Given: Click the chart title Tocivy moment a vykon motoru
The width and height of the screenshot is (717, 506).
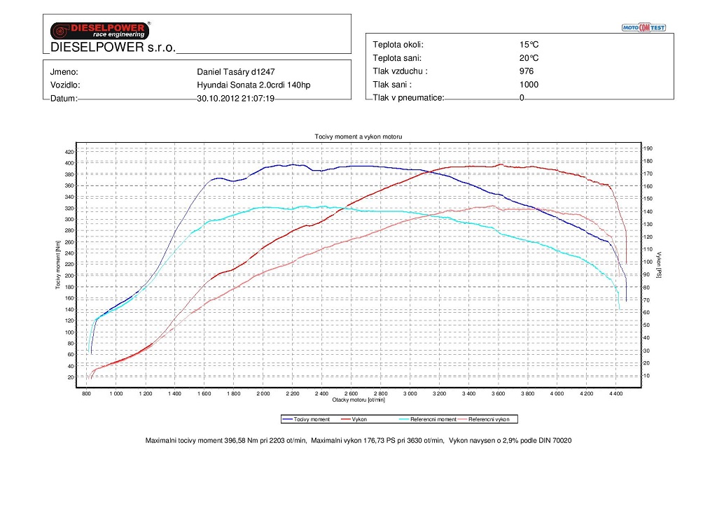Looking at the screenshot, I should [x=358, y=136].
